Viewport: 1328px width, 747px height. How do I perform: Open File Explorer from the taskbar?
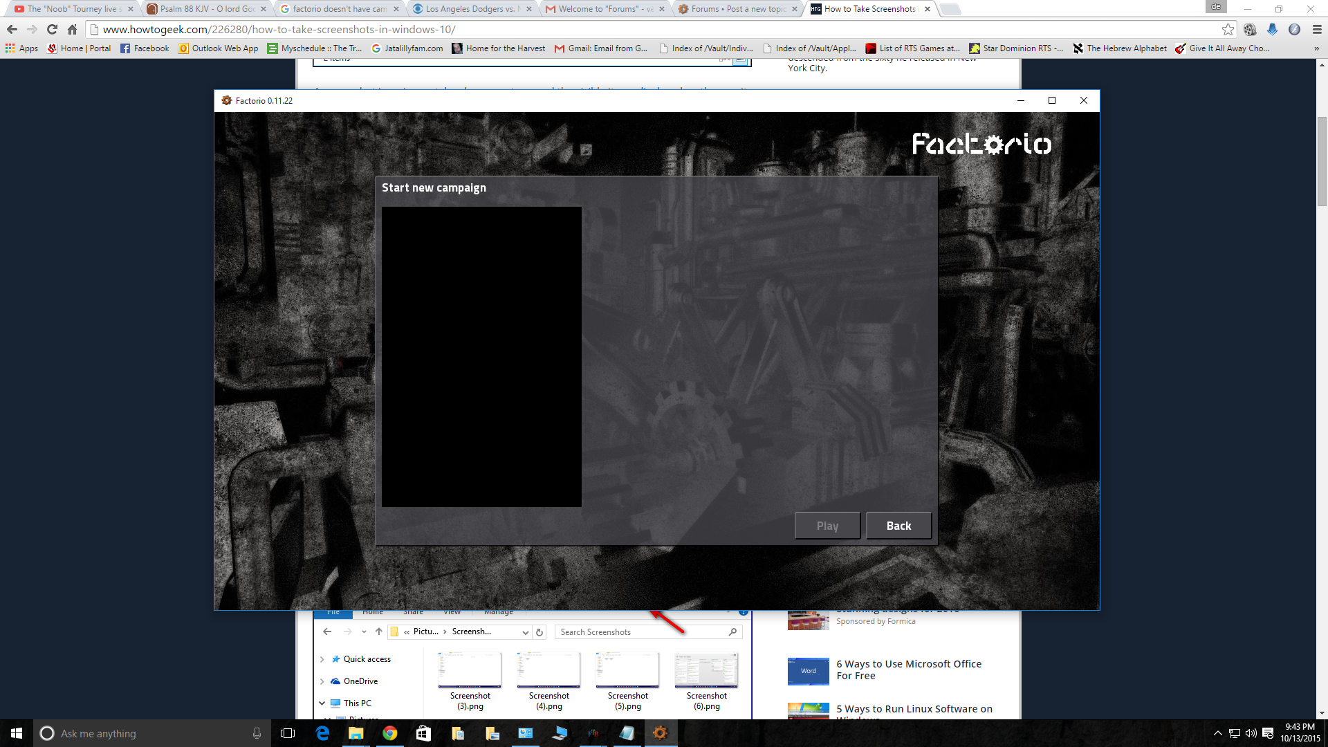pyautogui.click(x=356, y=733)
